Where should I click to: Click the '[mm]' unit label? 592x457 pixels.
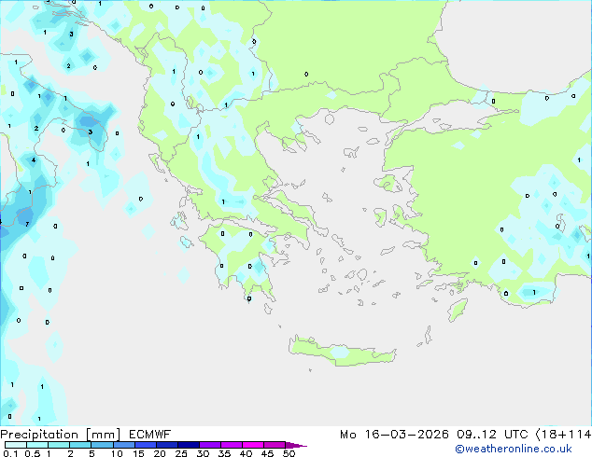[x=103, y=435]
